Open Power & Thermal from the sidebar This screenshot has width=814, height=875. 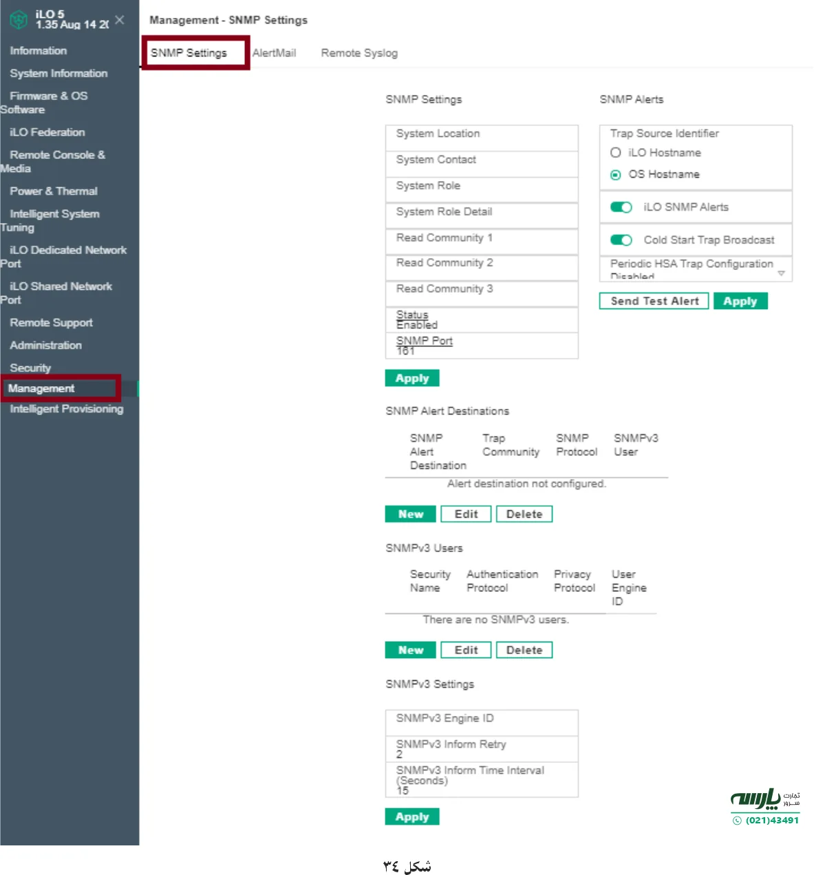click(x=53, y=191)
